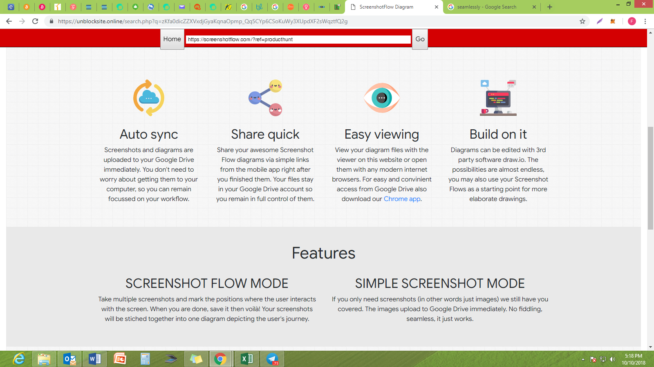Click the page scrollbar up arrow

pos(650,33)
